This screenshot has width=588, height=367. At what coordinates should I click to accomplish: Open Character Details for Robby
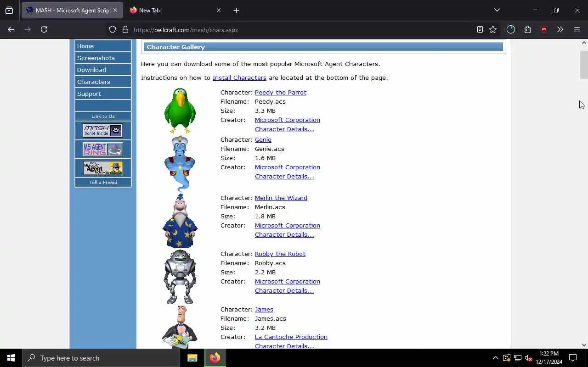coord(284,290)
